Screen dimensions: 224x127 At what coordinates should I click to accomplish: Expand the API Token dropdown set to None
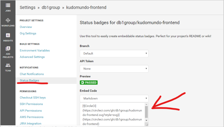pos(114,69)
